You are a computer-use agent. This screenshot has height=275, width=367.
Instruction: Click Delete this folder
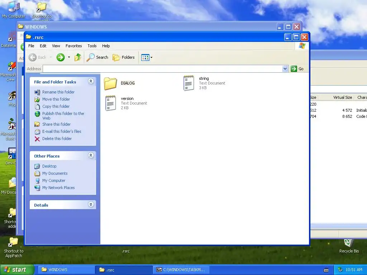click(57, 139)
